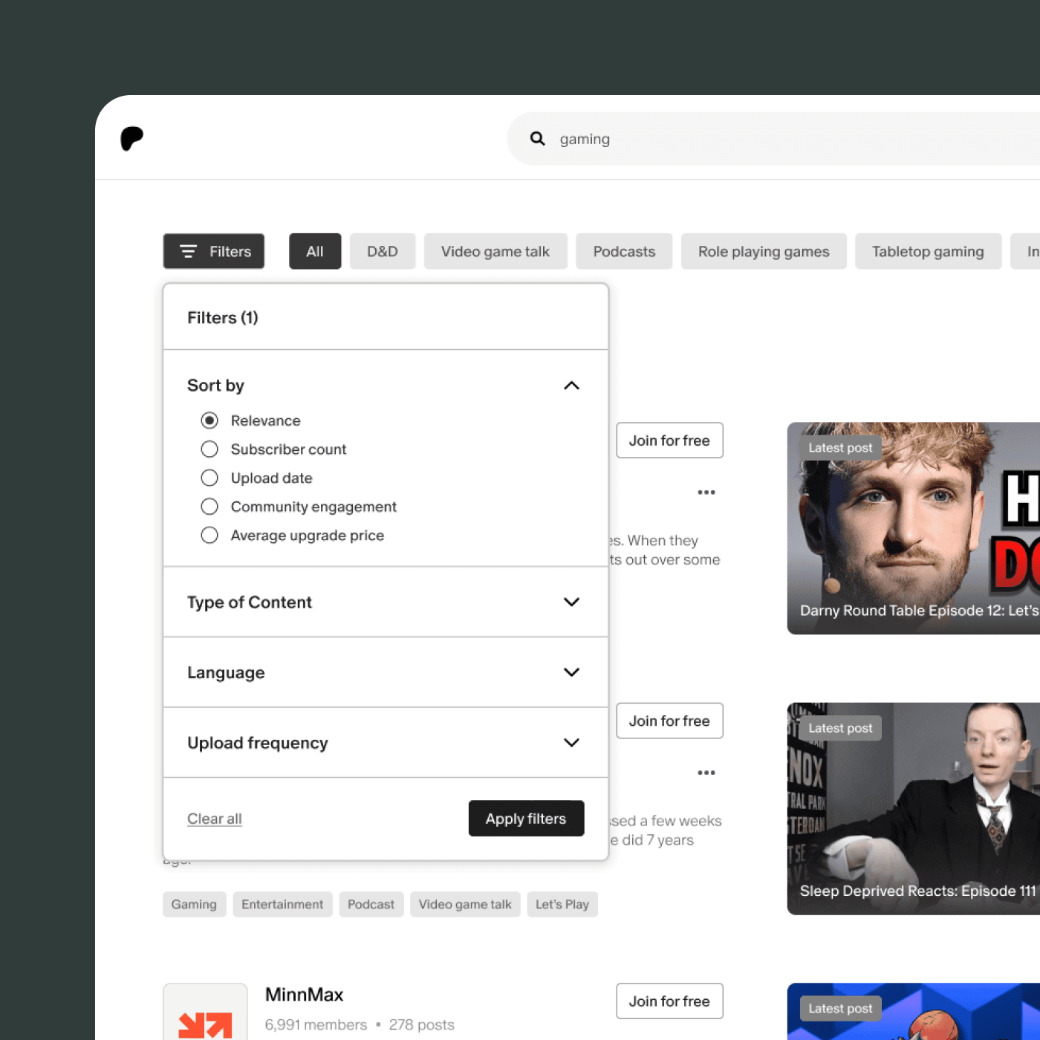The image size is (1040, 1040).
Task: Select Relevance sort option
Action: [209, 420]
